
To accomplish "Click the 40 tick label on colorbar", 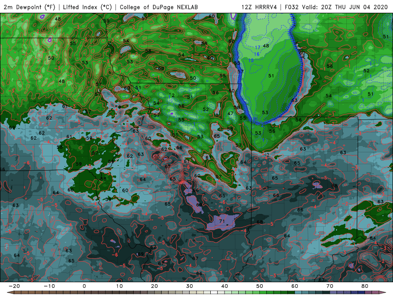I will click(x=225, y=286).
